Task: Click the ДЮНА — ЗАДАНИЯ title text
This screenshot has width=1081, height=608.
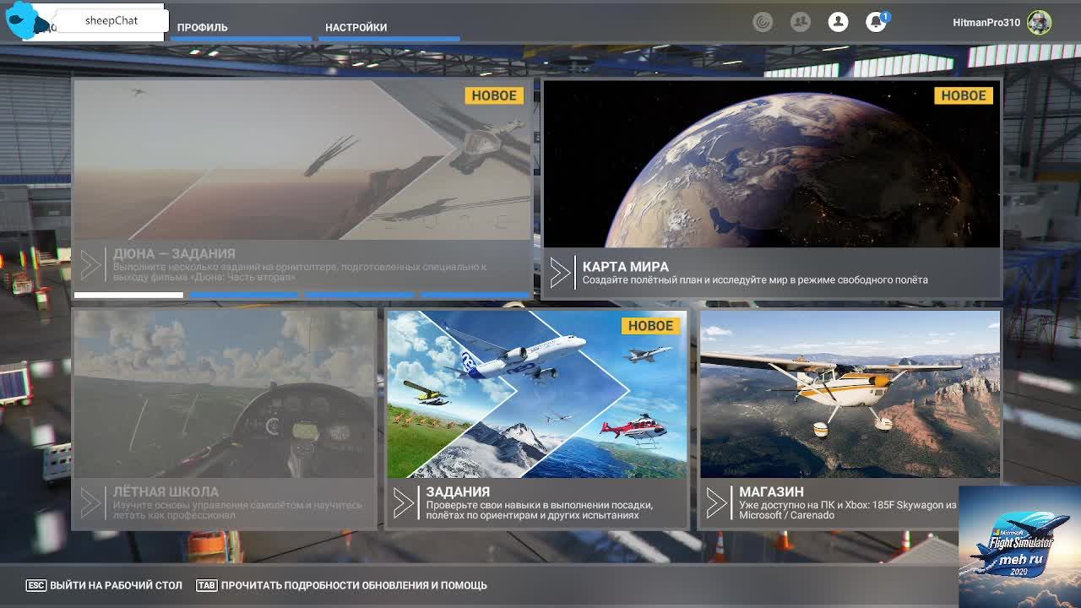Action: click(174, 253)
